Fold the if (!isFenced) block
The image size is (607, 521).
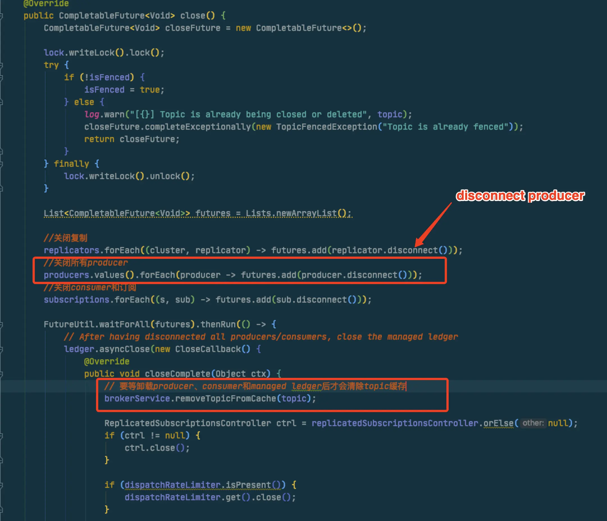[1, 77]
